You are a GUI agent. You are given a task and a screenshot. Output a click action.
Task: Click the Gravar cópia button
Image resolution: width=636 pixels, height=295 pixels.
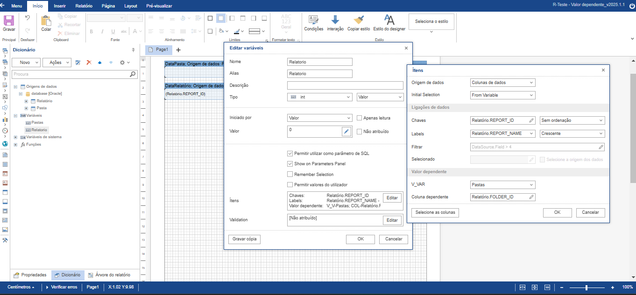pos(245,239)
